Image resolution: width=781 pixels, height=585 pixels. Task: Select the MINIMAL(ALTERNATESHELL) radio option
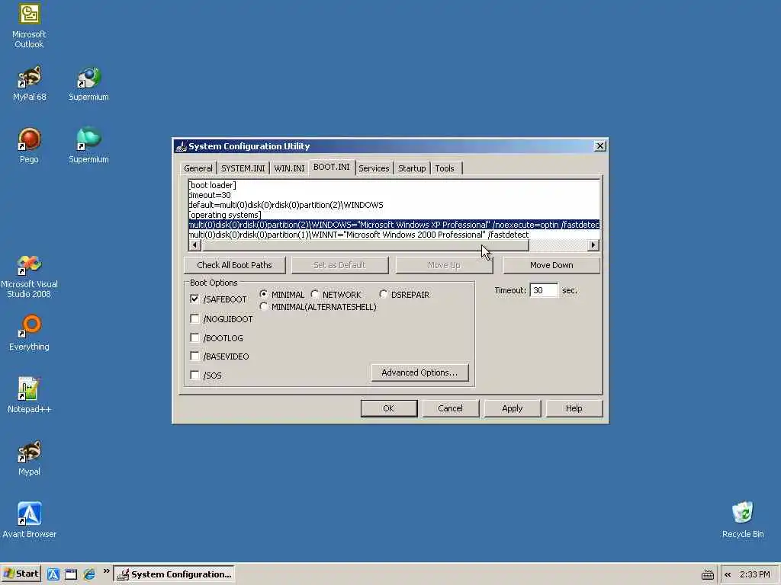(x=263, y=306)
